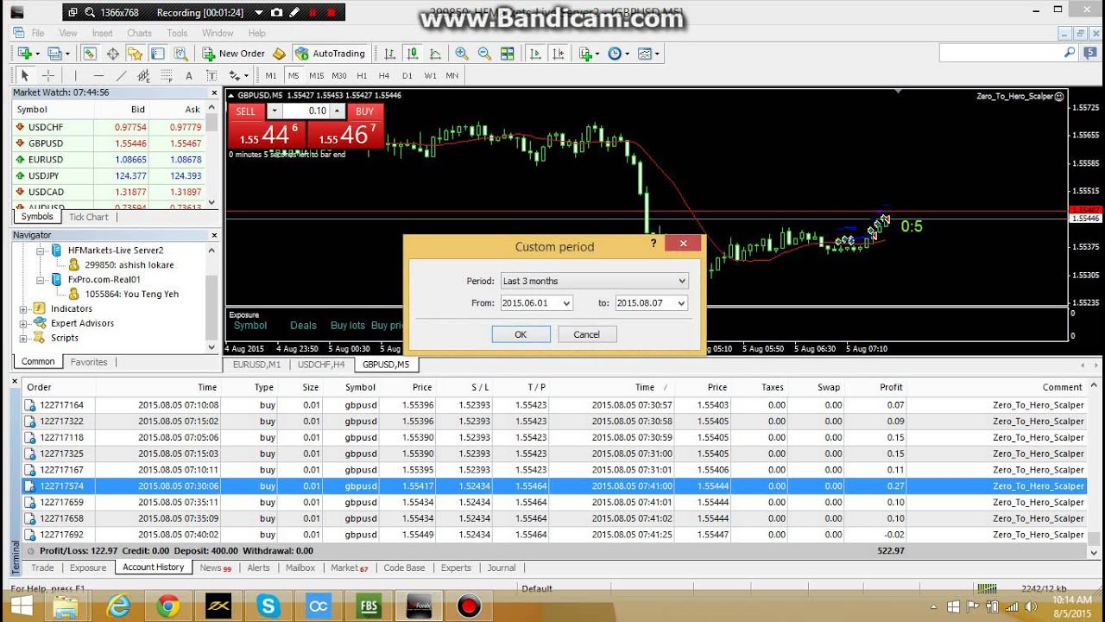Open Chrome from the taskbar
Viewport: 1105px width, 622px height.
[x=167, y=606]
